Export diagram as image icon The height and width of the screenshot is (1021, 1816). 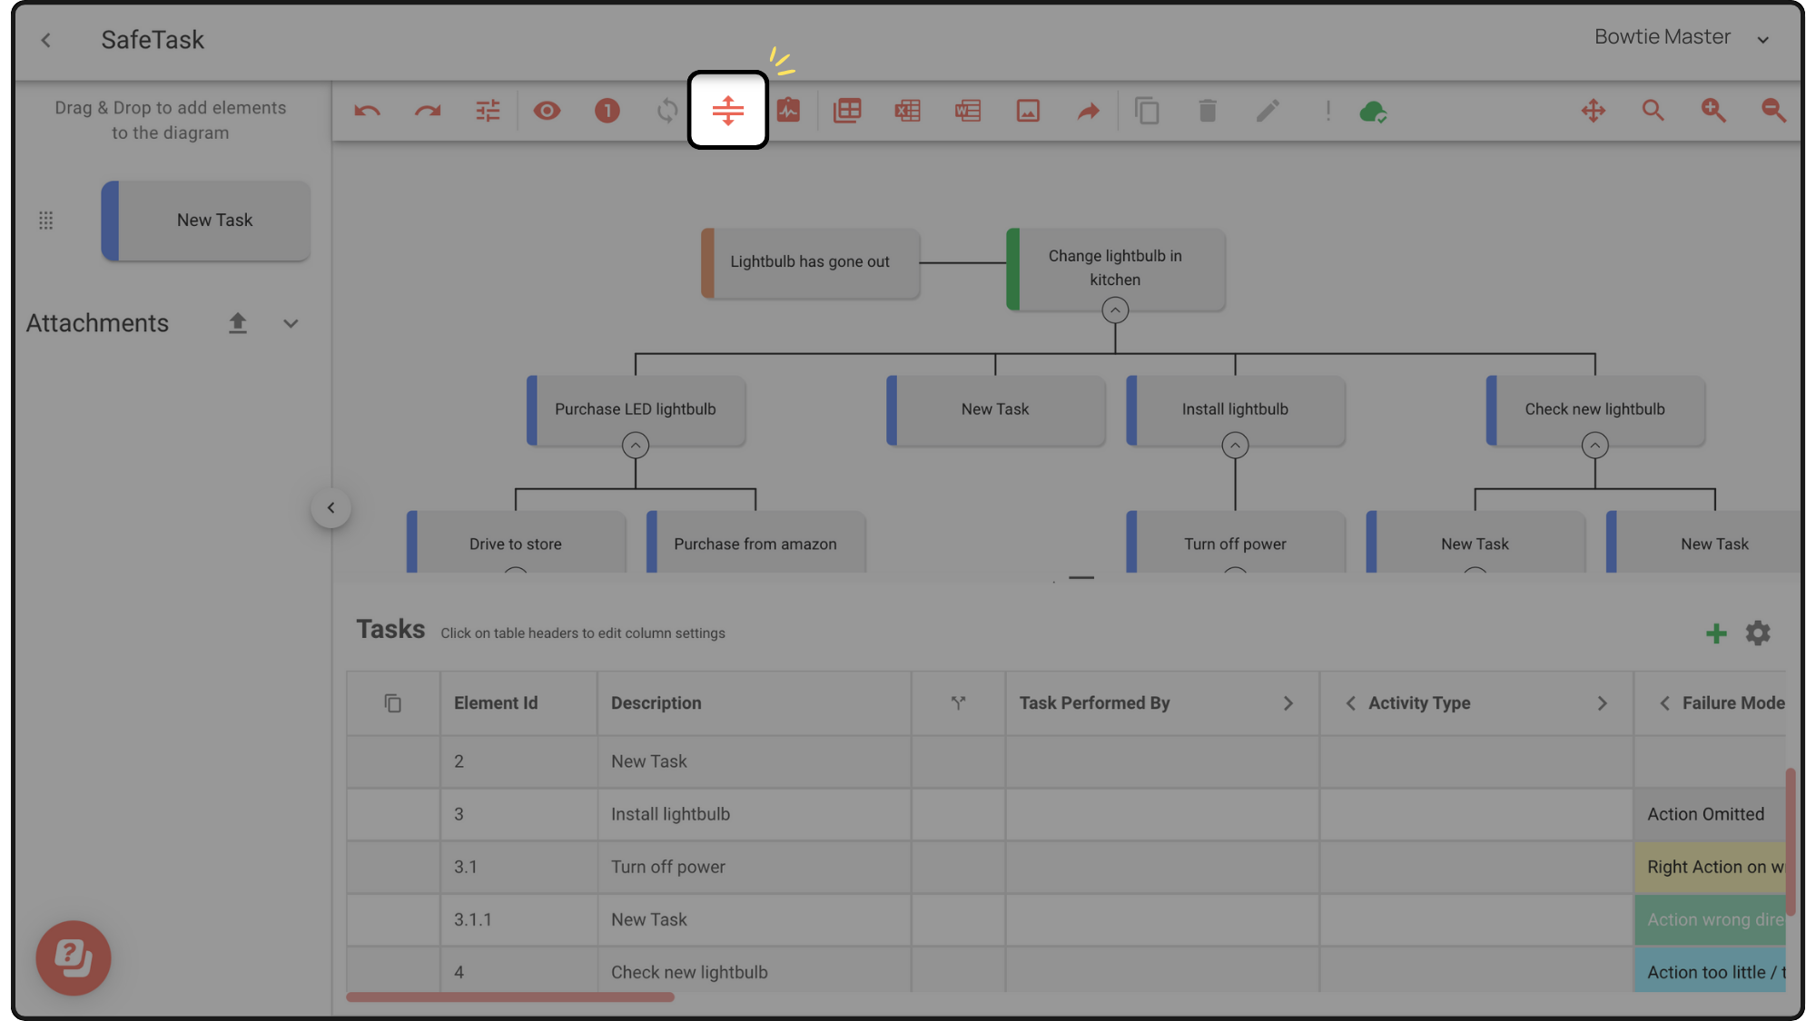point(1028,111)
